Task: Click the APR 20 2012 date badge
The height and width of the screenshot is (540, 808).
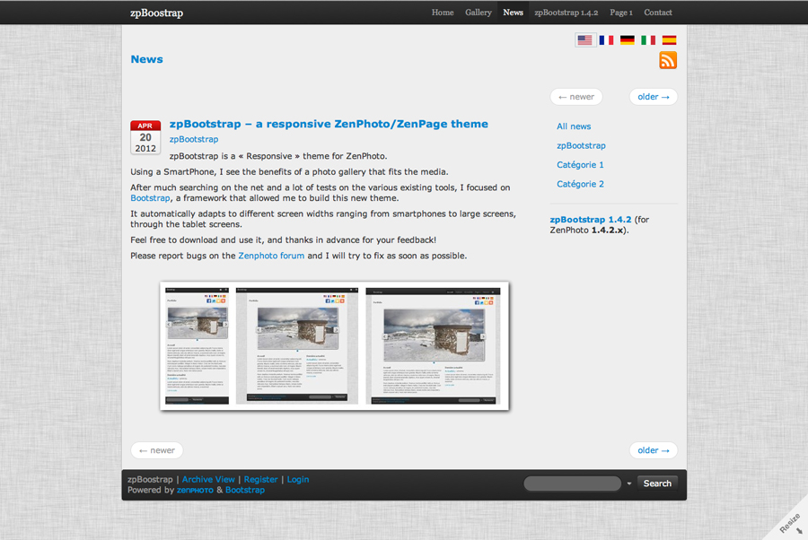Action: pyautogui.click(x=145, y=137)
